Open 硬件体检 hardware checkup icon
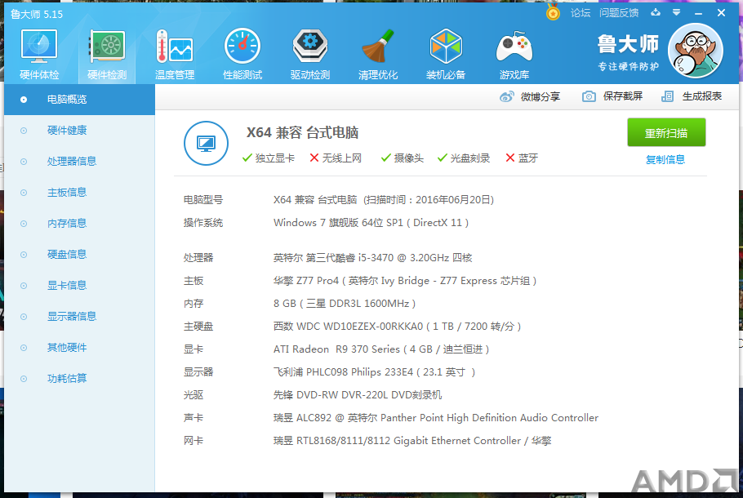Screen dimensions: 743x498 [x=39, y=47]
